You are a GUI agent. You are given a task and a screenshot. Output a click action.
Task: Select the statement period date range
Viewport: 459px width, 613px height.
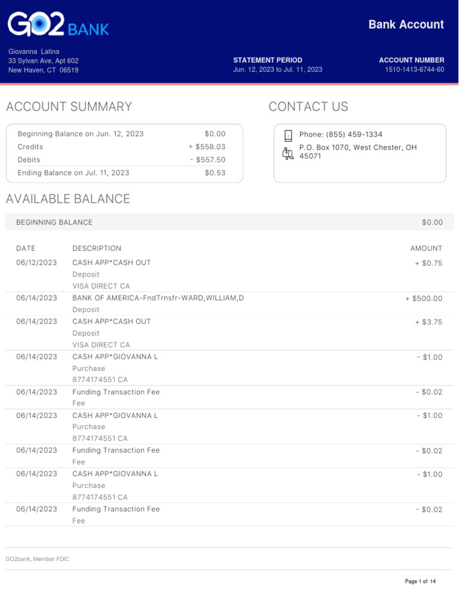coord(277,70)
